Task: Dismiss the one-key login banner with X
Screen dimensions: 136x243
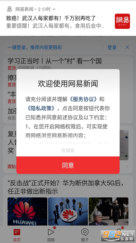Action: (x=127, y=47)
